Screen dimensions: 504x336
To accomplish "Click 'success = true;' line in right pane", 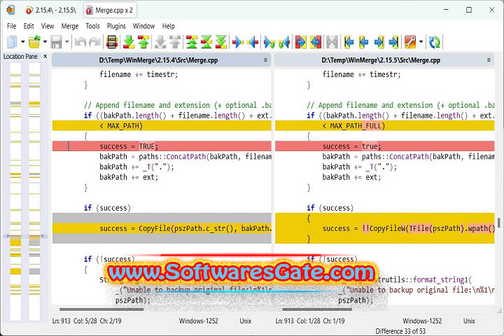I will tap(385, 146).
